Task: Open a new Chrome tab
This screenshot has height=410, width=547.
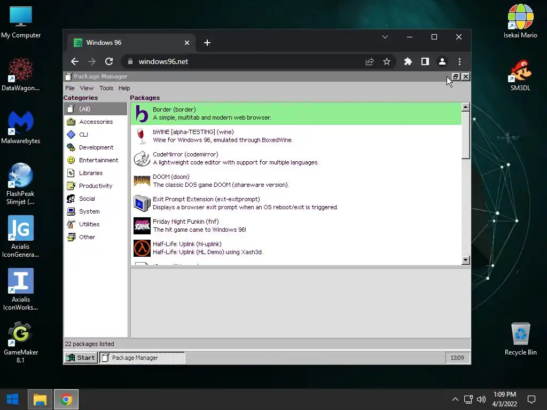Action: pos(207,43)
